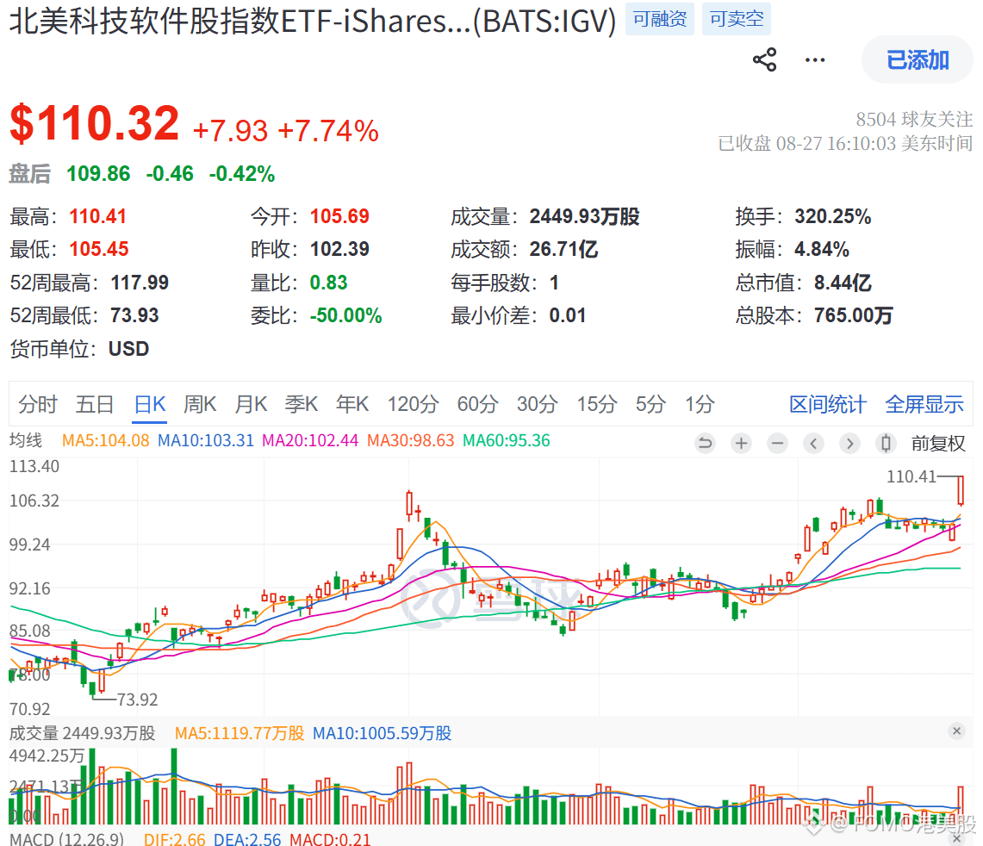
Task: Click the 换手 320.25% stat
Action: point(803,216)
